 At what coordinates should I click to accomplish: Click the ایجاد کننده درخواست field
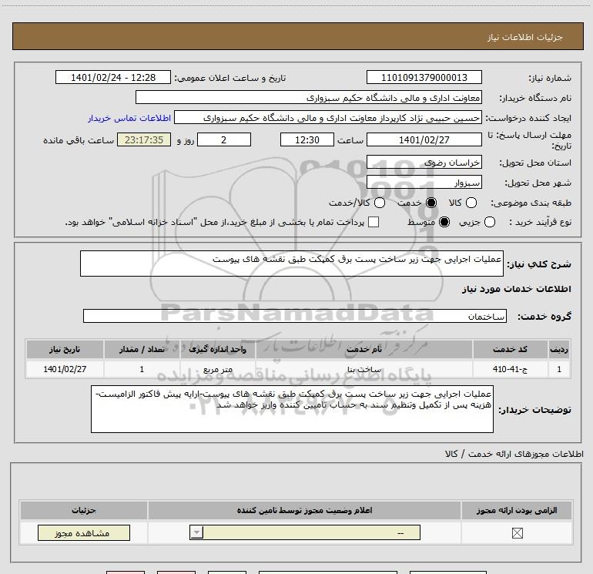tap(328, 117)
